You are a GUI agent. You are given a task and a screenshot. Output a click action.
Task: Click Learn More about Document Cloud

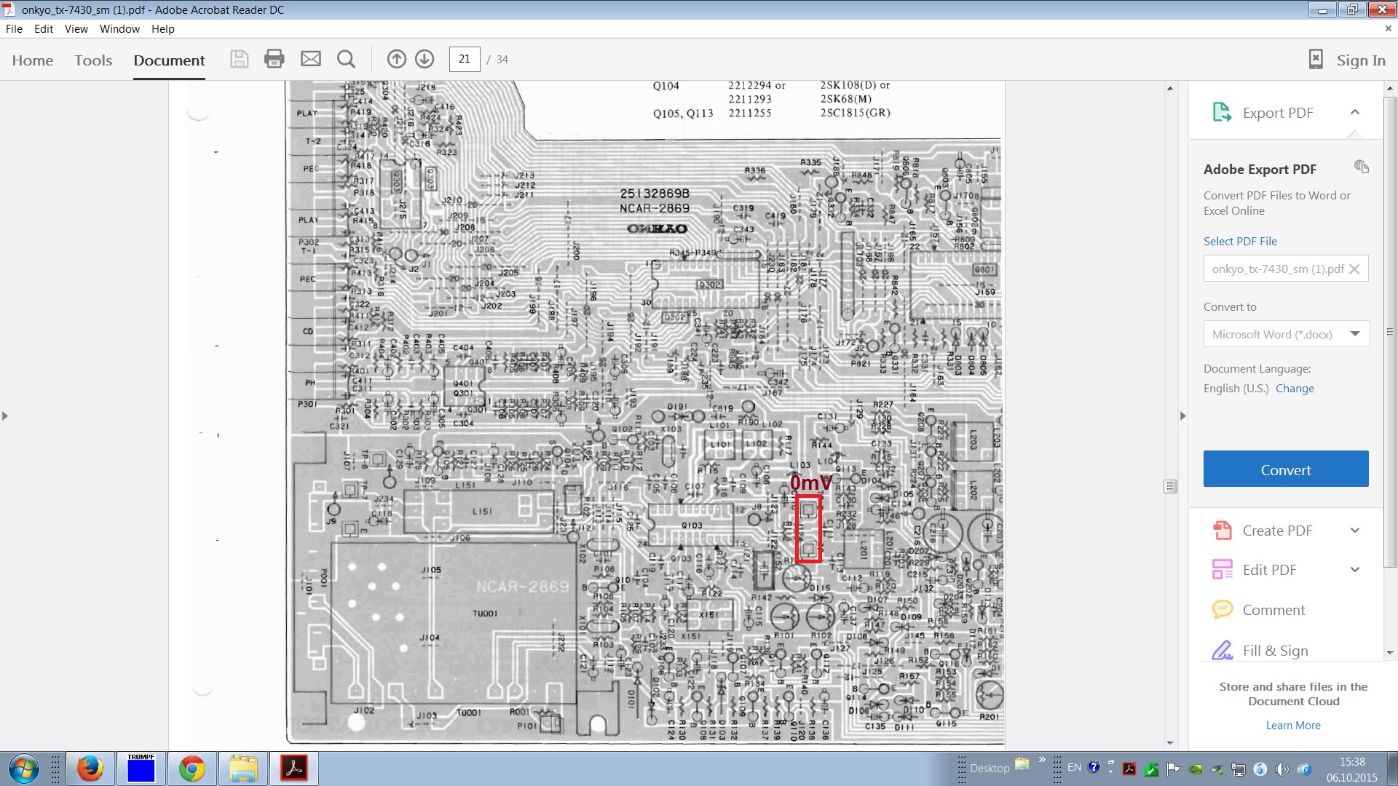coord(1292,726)
